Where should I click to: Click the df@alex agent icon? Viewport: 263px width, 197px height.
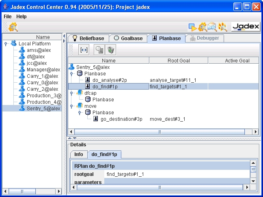pyautogui.click(x=22, y=57)
